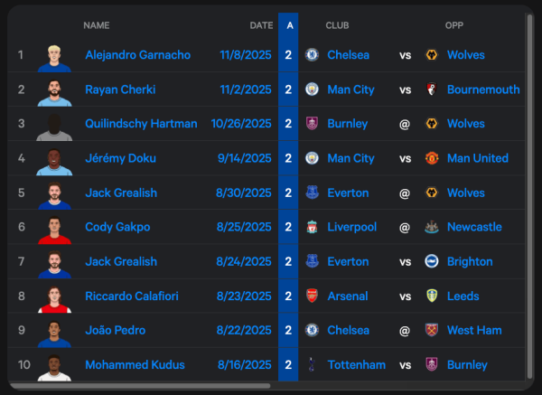Click the Newcastle opponent crest icon
The width and height of the screenshot is (542, 395).
tap(432, 227)
